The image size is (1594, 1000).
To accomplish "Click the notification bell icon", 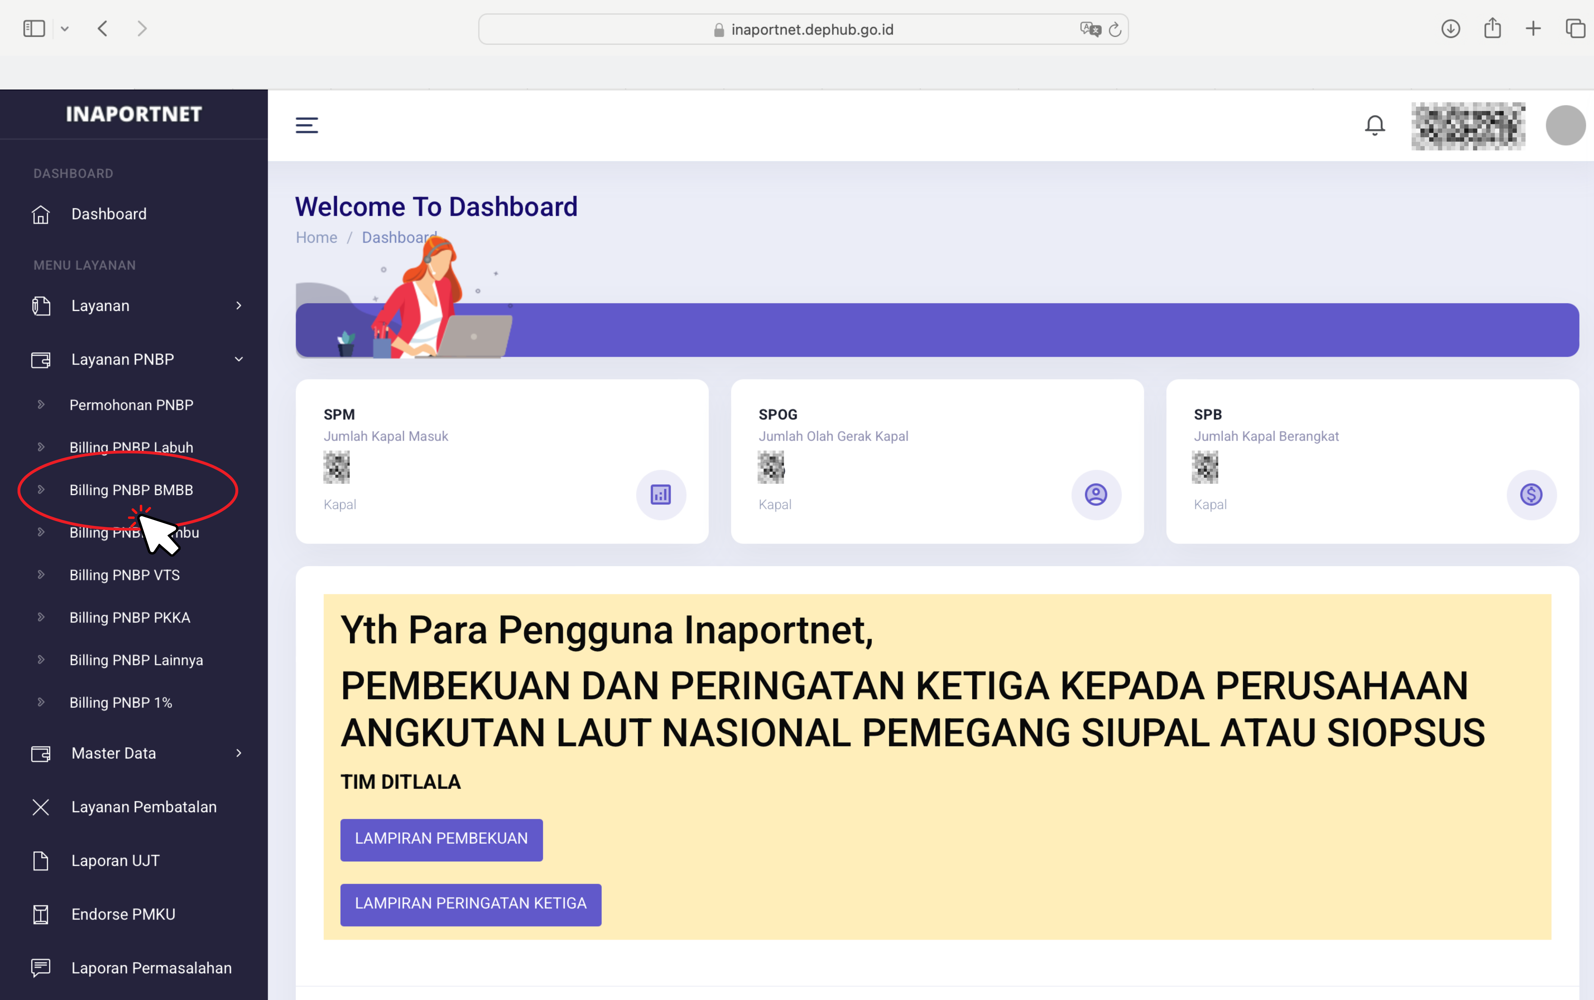I will [1375, 125].
